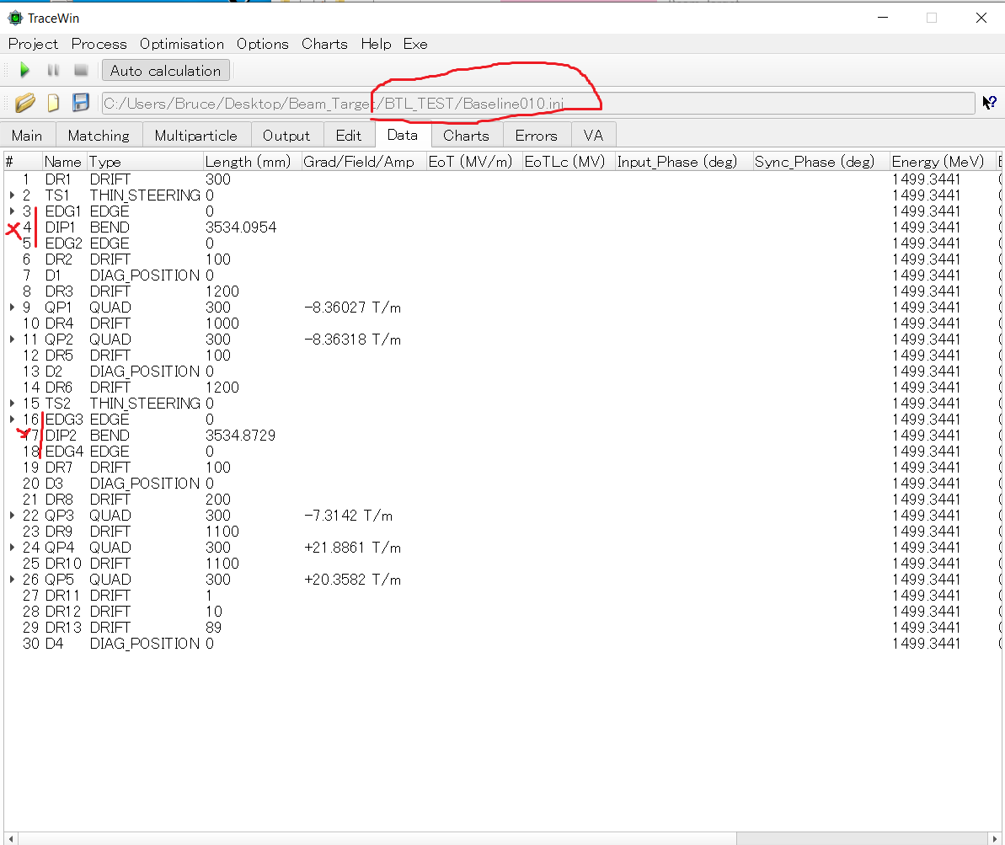Click the context help arrow icon
The width and height of the screenshot is (1005, 845).
[990, 103]
